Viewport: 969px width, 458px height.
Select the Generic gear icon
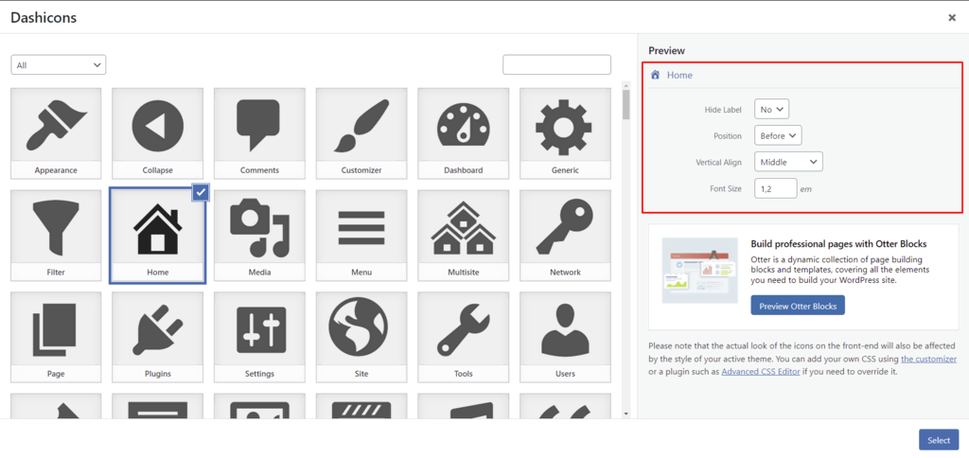565,132
